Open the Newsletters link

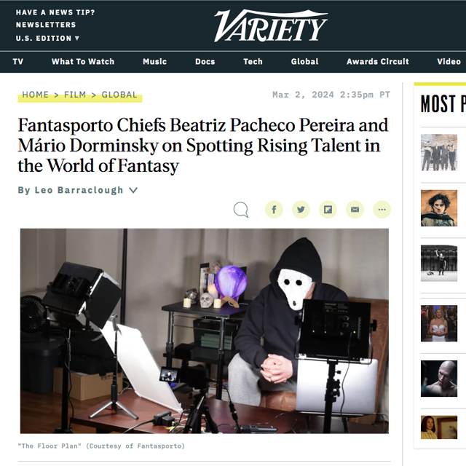(46, 25)
